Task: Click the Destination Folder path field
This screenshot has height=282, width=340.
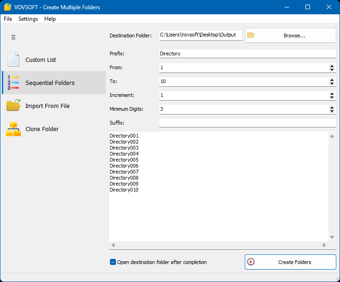Action: click(x=201, y=35)
